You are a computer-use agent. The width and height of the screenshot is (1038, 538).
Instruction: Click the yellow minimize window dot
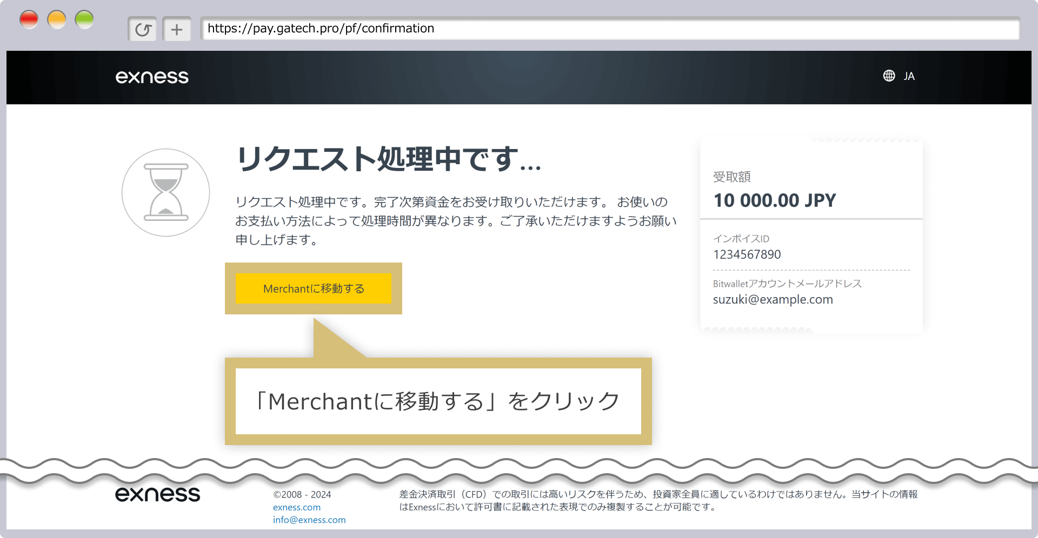coord(57,20)
